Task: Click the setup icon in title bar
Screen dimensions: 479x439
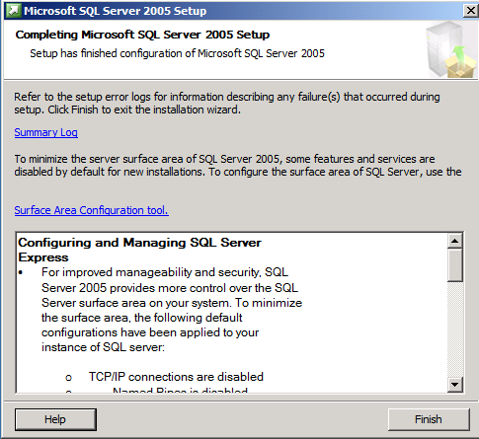Action: 14,11
